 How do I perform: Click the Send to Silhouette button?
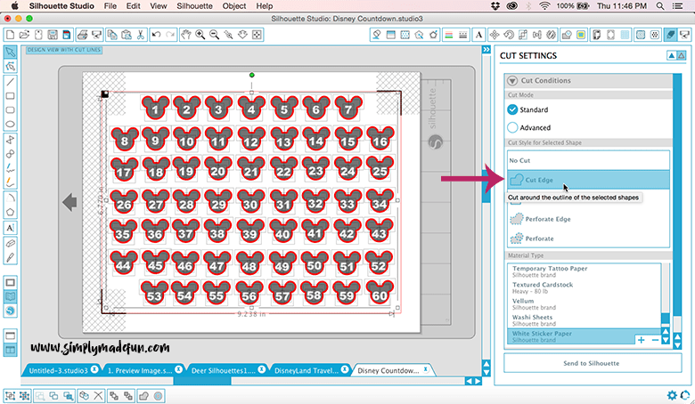coord(593,363)
